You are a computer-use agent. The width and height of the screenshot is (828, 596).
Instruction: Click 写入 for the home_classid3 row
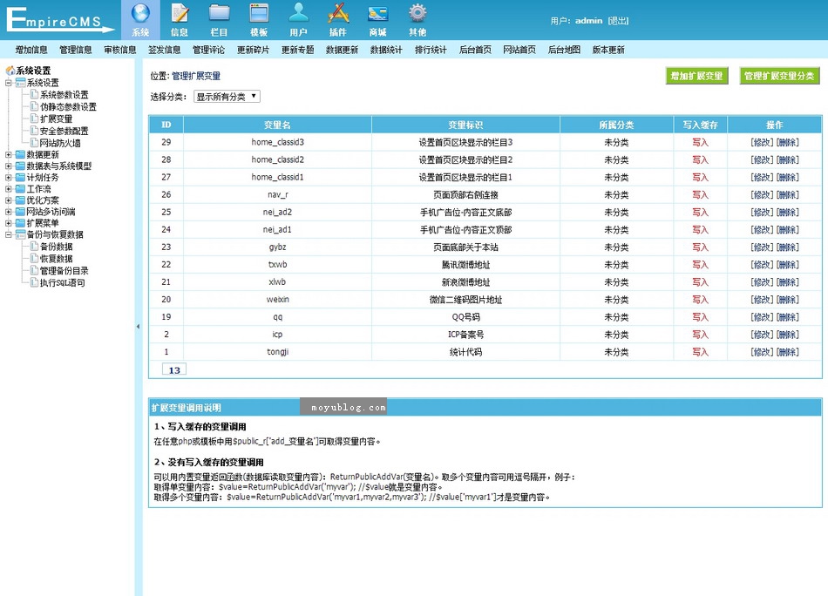point(700,142)
